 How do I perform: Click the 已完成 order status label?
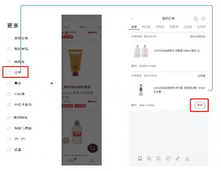202,76
